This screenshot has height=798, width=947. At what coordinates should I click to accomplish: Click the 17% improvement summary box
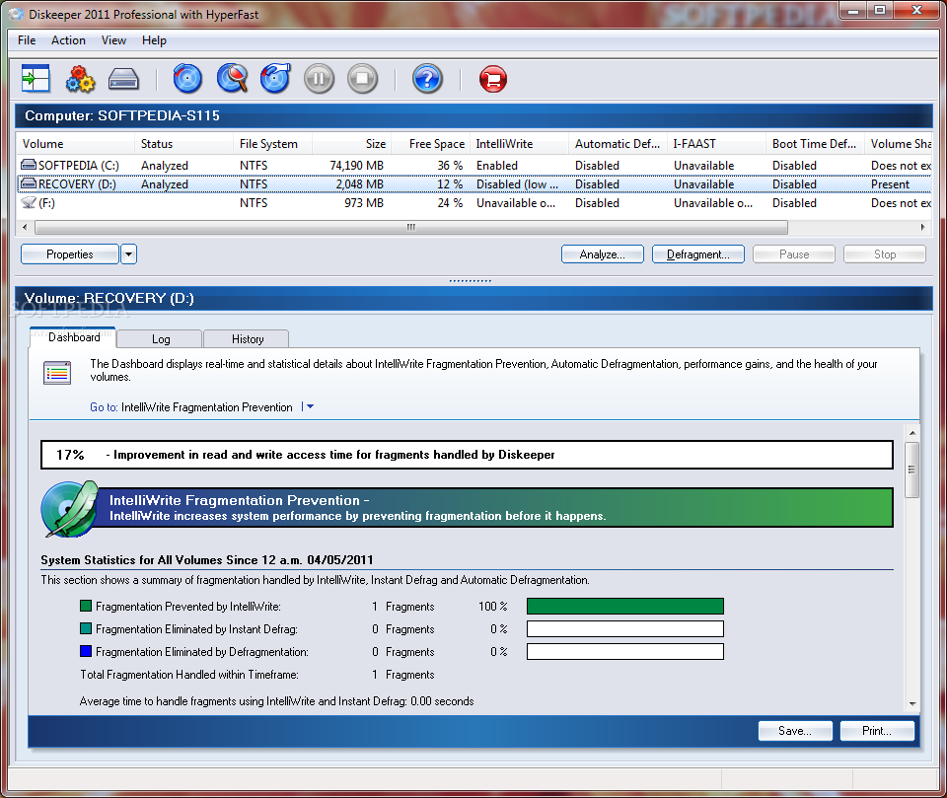point(467,455)
